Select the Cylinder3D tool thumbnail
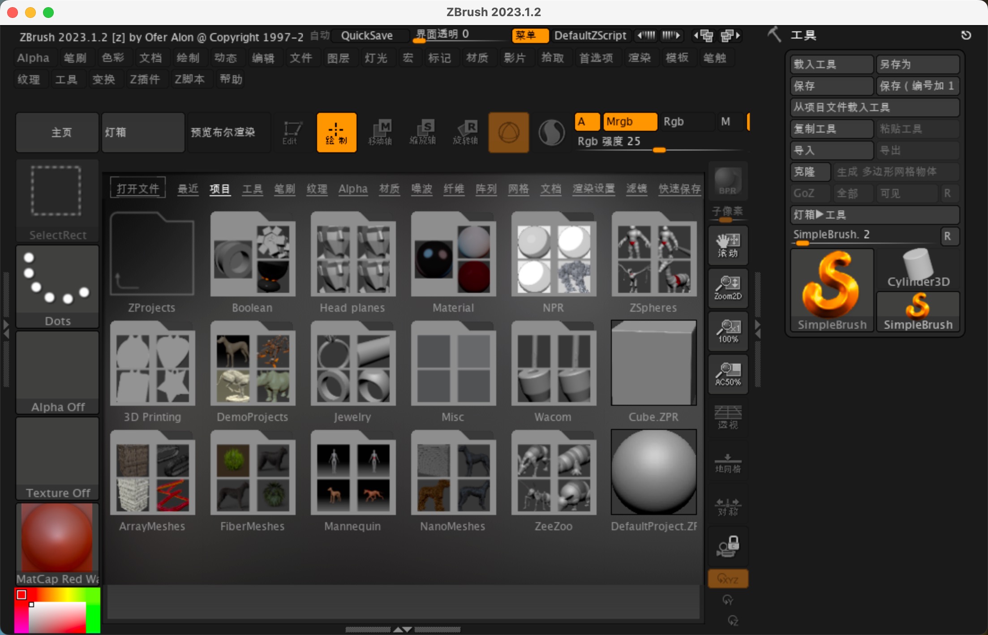This screenshot has width=988, height=635. (918, 269)
